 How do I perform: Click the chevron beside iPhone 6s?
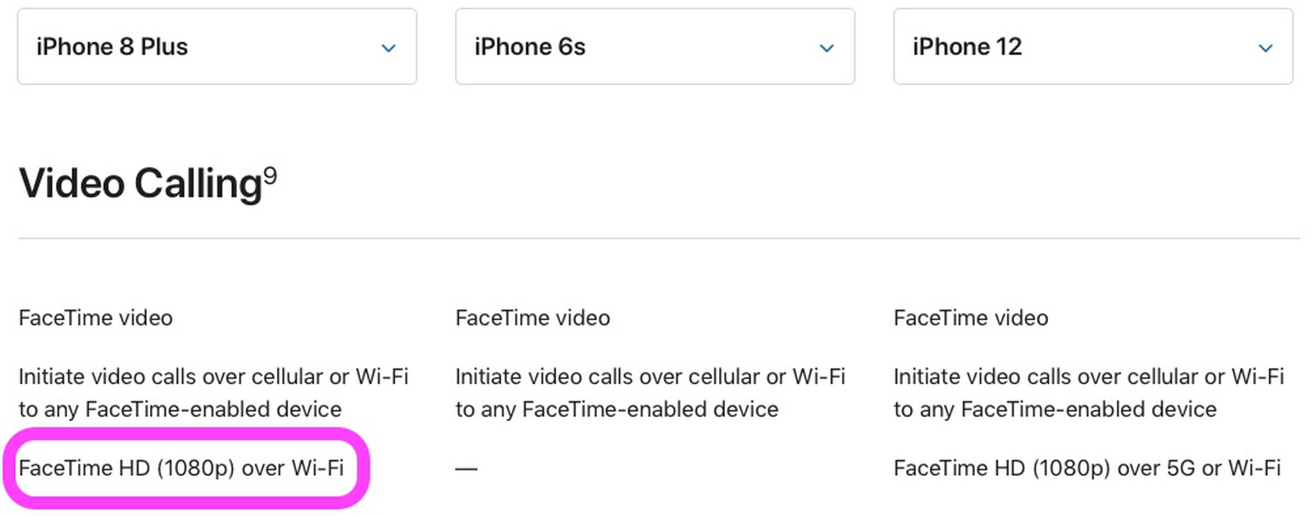click(x=826, y=48)
